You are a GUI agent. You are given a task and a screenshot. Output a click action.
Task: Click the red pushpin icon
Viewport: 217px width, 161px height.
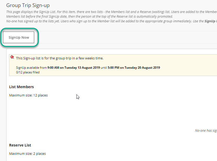(12, 57)
